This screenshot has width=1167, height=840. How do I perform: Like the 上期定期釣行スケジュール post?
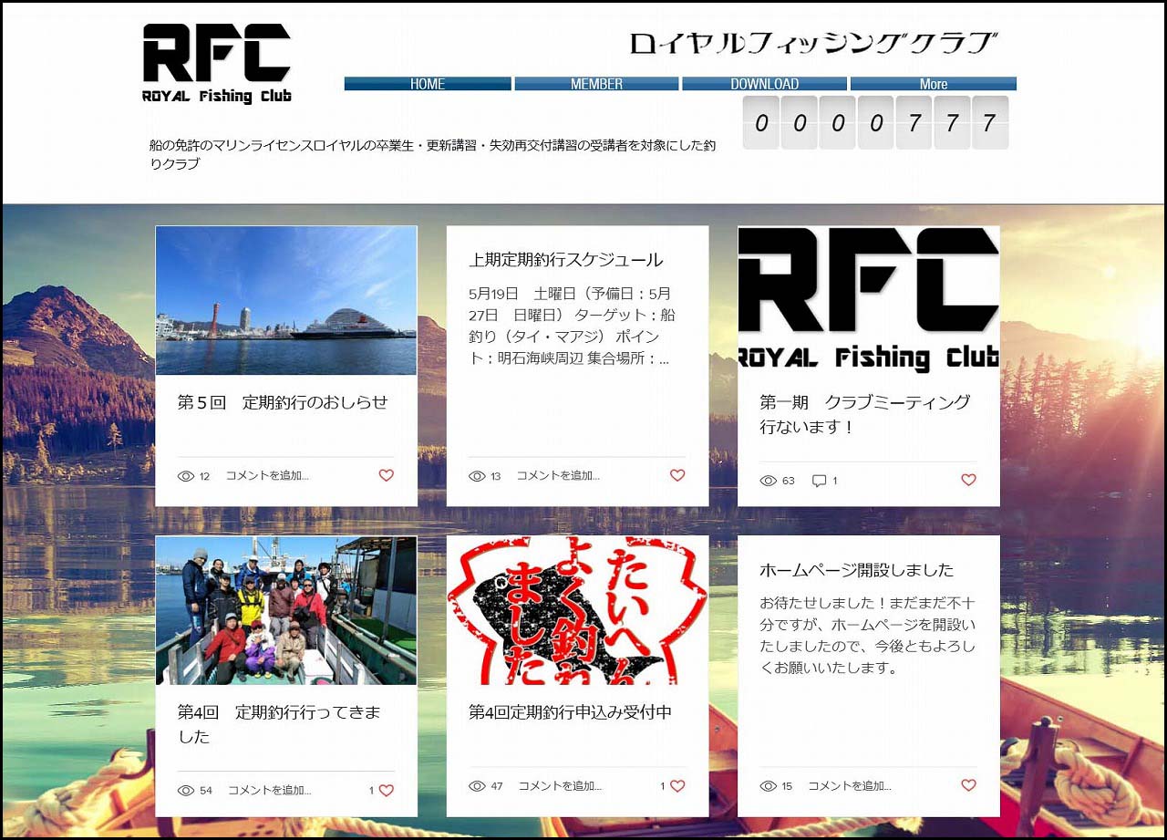677,475
